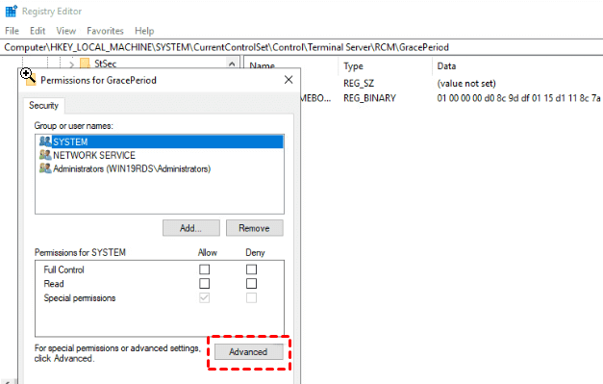Close the Permissions for GracePeriod dialog
Screen dimensions: 603x384
coord(289,80)
